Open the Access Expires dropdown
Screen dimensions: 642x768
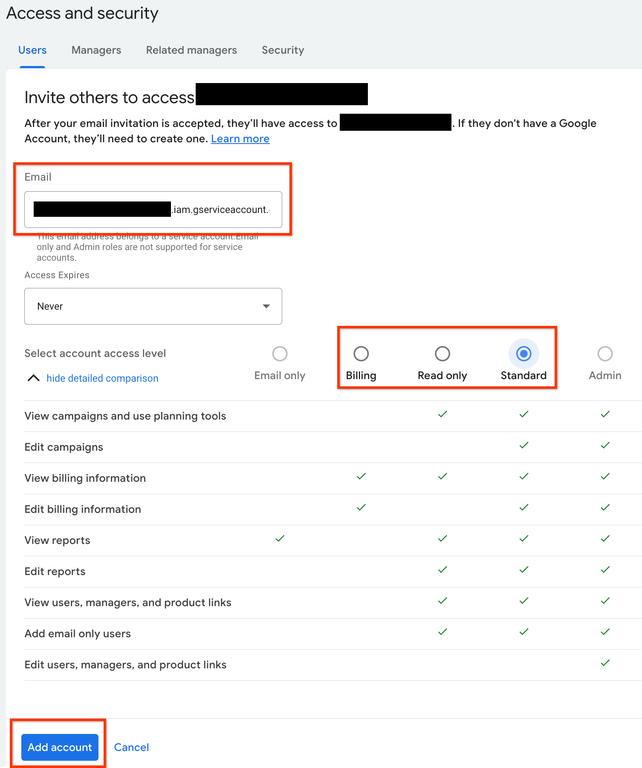[153, 306]
